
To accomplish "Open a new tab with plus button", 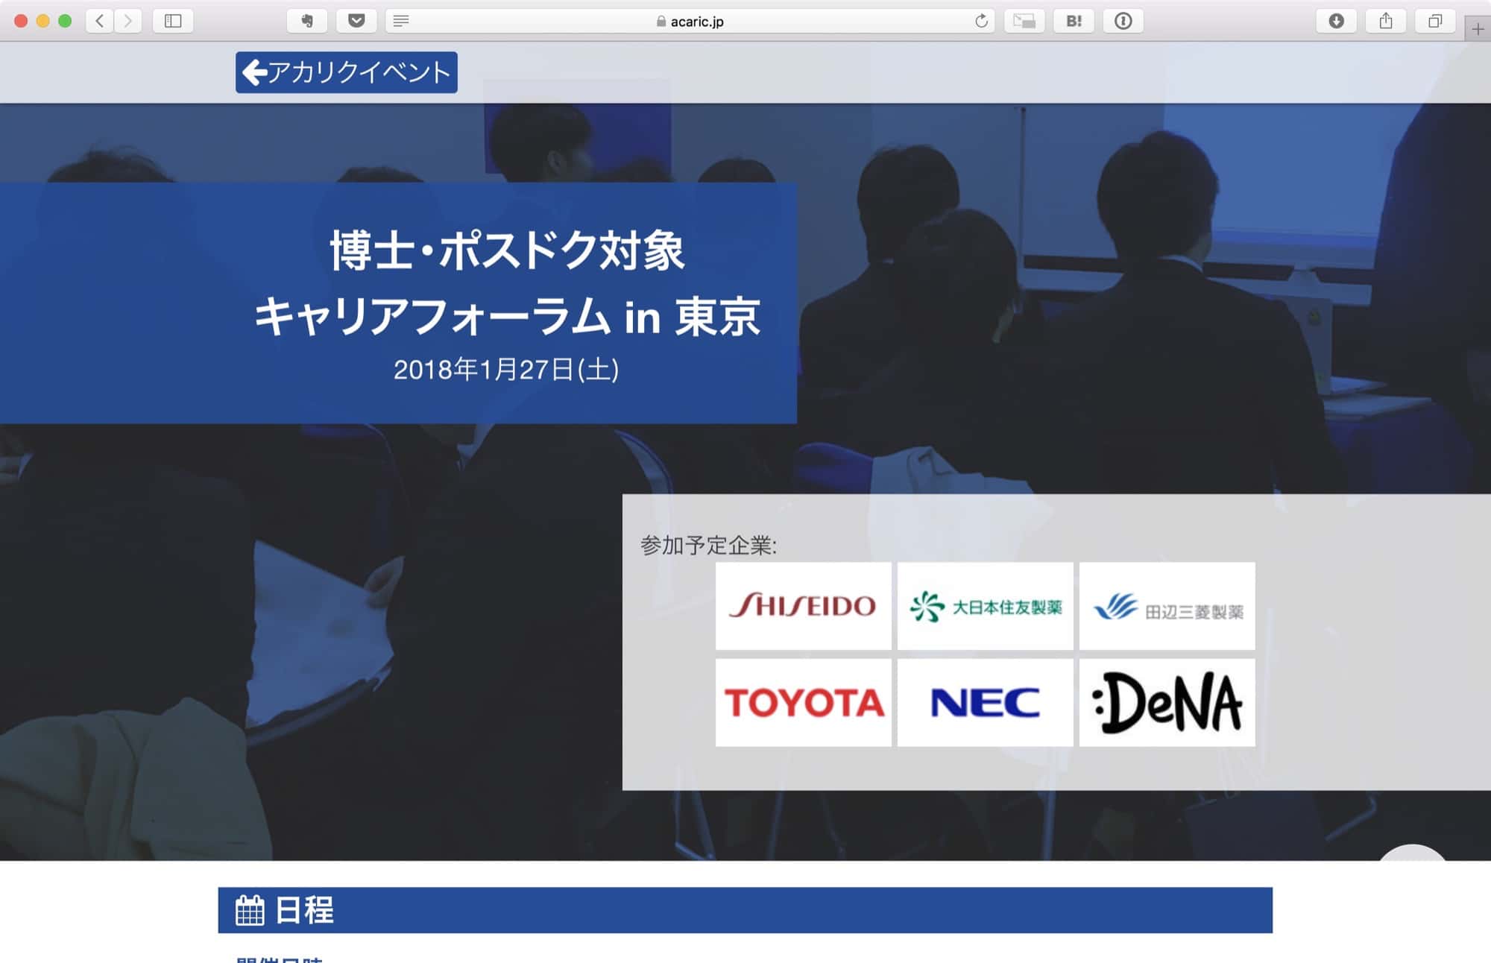I will click(x=1478, y=29).
